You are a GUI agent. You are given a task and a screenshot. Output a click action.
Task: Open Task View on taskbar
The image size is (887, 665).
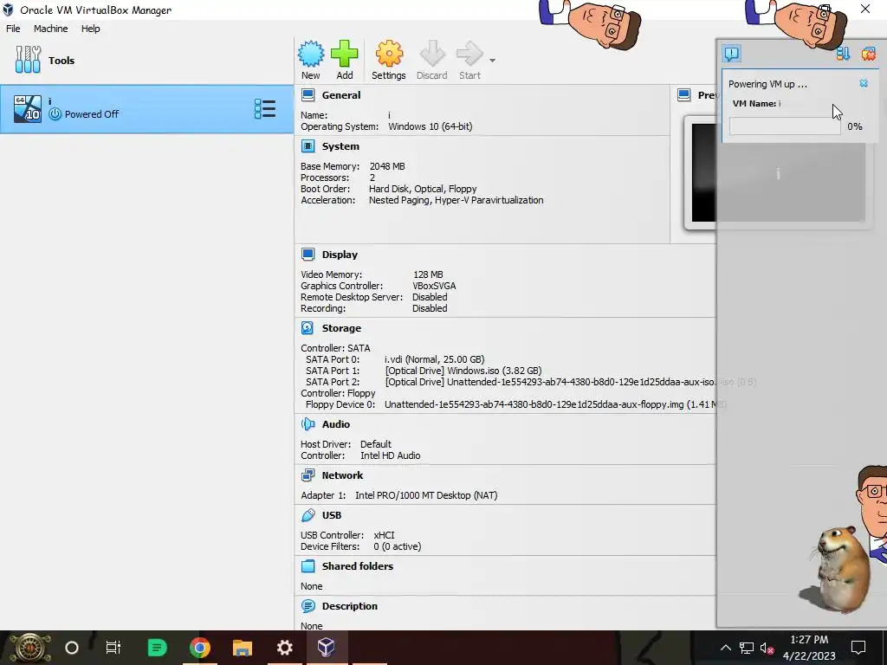click(x=113, y=648)
